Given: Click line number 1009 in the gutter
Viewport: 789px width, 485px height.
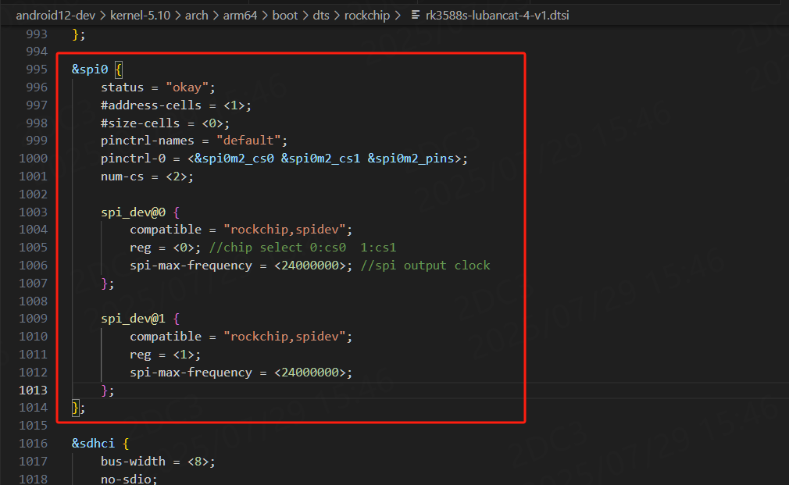Looking at the screenshot, I should coord(33,319).
